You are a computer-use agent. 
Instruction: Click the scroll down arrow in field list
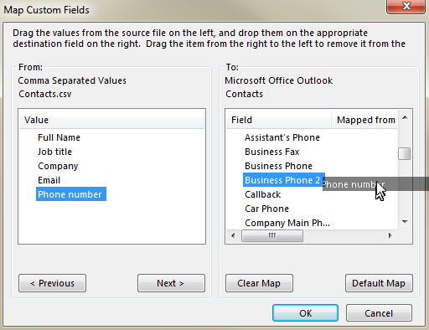405,222
